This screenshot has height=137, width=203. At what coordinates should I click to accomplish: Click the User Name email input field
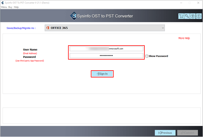[x=106, y=49]
